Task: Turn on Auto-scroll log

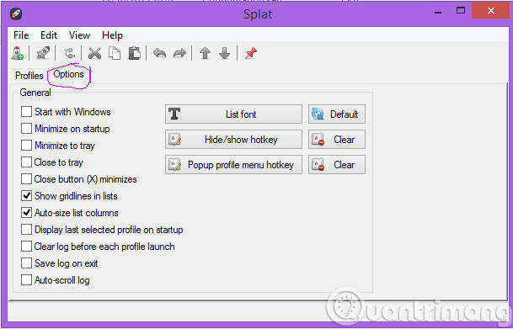Action: point(26,280)
